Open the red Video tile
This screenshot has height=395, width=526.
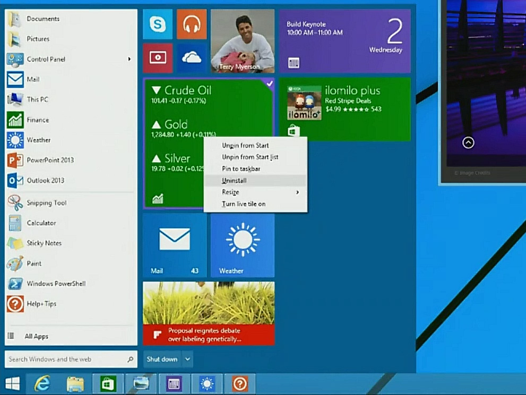(x=158, y=58)
